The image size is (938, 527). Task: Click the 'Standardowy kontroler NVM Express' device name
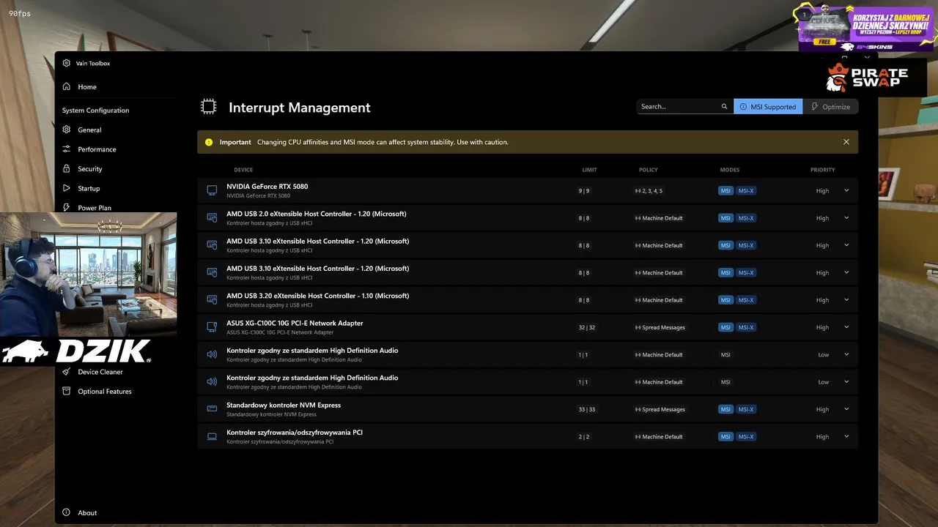point(284,405)
